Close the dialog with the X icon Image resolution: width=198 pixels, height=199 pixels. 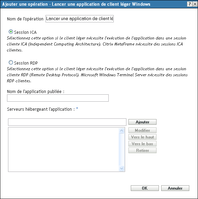195,4
